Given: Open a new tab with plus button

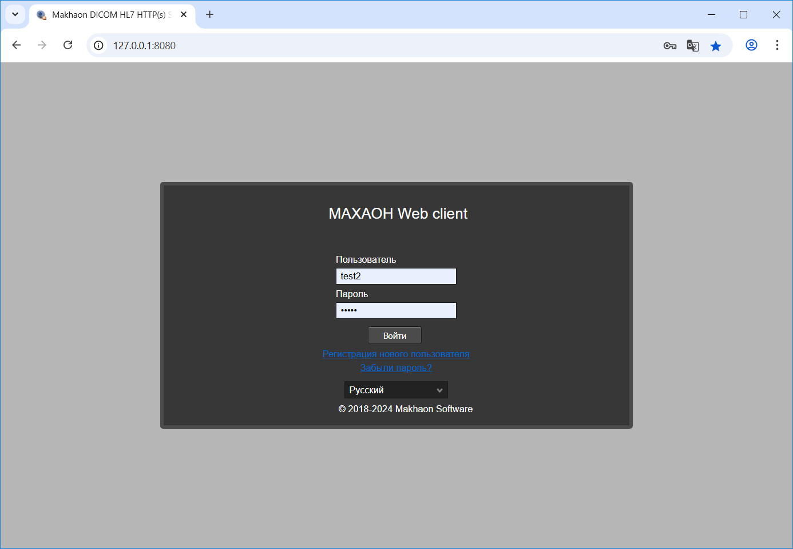Looking at the screenshot, I should pyautogui.click(x=209, y=15).
